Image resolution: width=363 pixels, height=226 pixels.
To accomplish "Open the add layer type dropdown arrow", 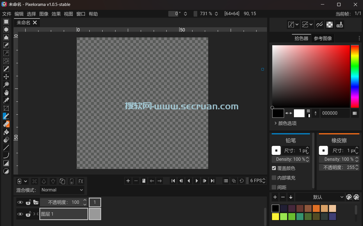I will click(x=26, y=181).
